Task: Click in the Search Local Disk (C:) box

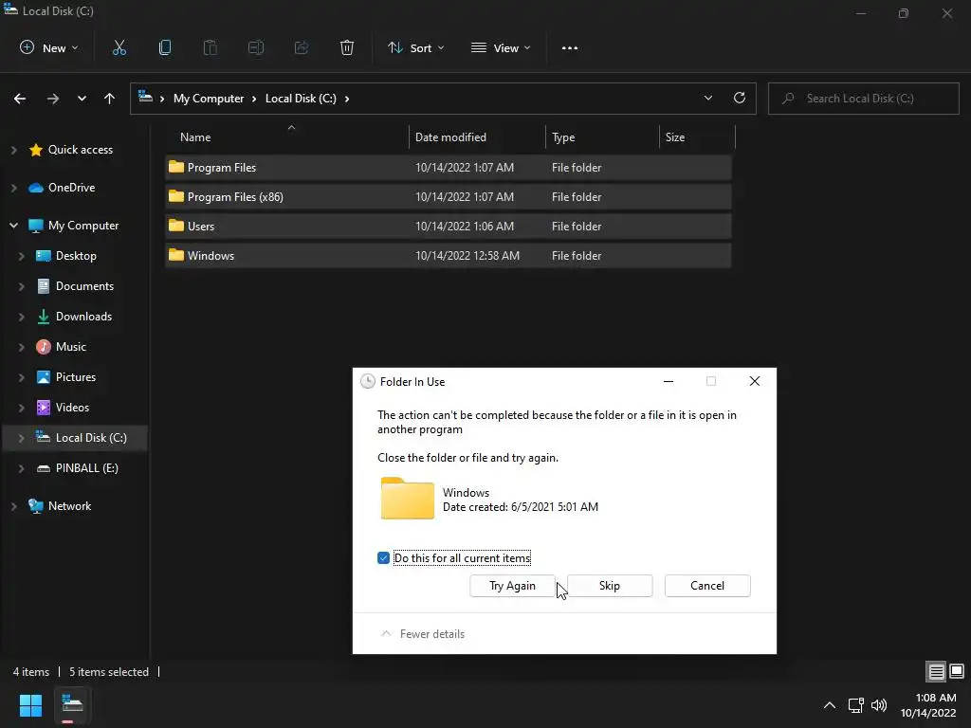Action: point(863,99)
